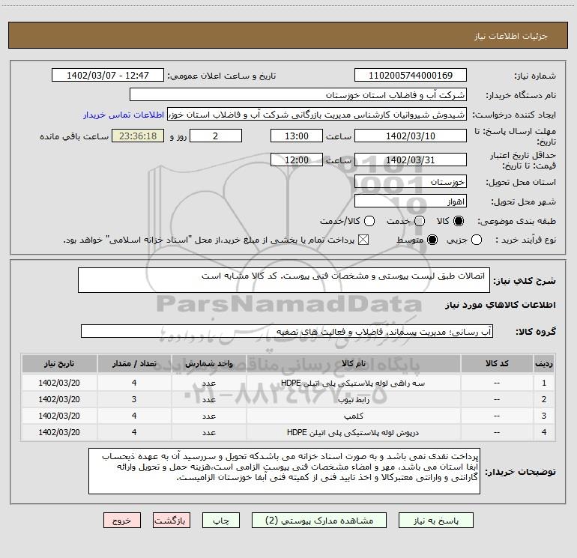Click the تاریخ نیاز column header
The height and width of the screenshot is (558, 577).
(x=59, y=363)
